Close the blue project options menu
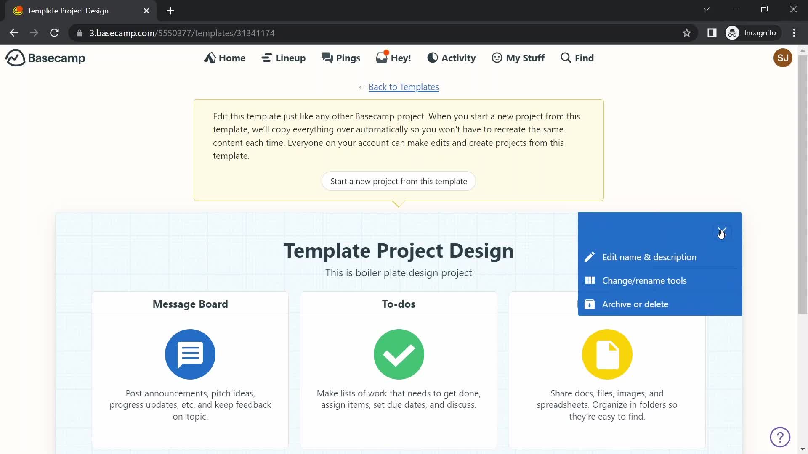Image resolution: width=808 pixels, height=454 pixels. (722, 232)
